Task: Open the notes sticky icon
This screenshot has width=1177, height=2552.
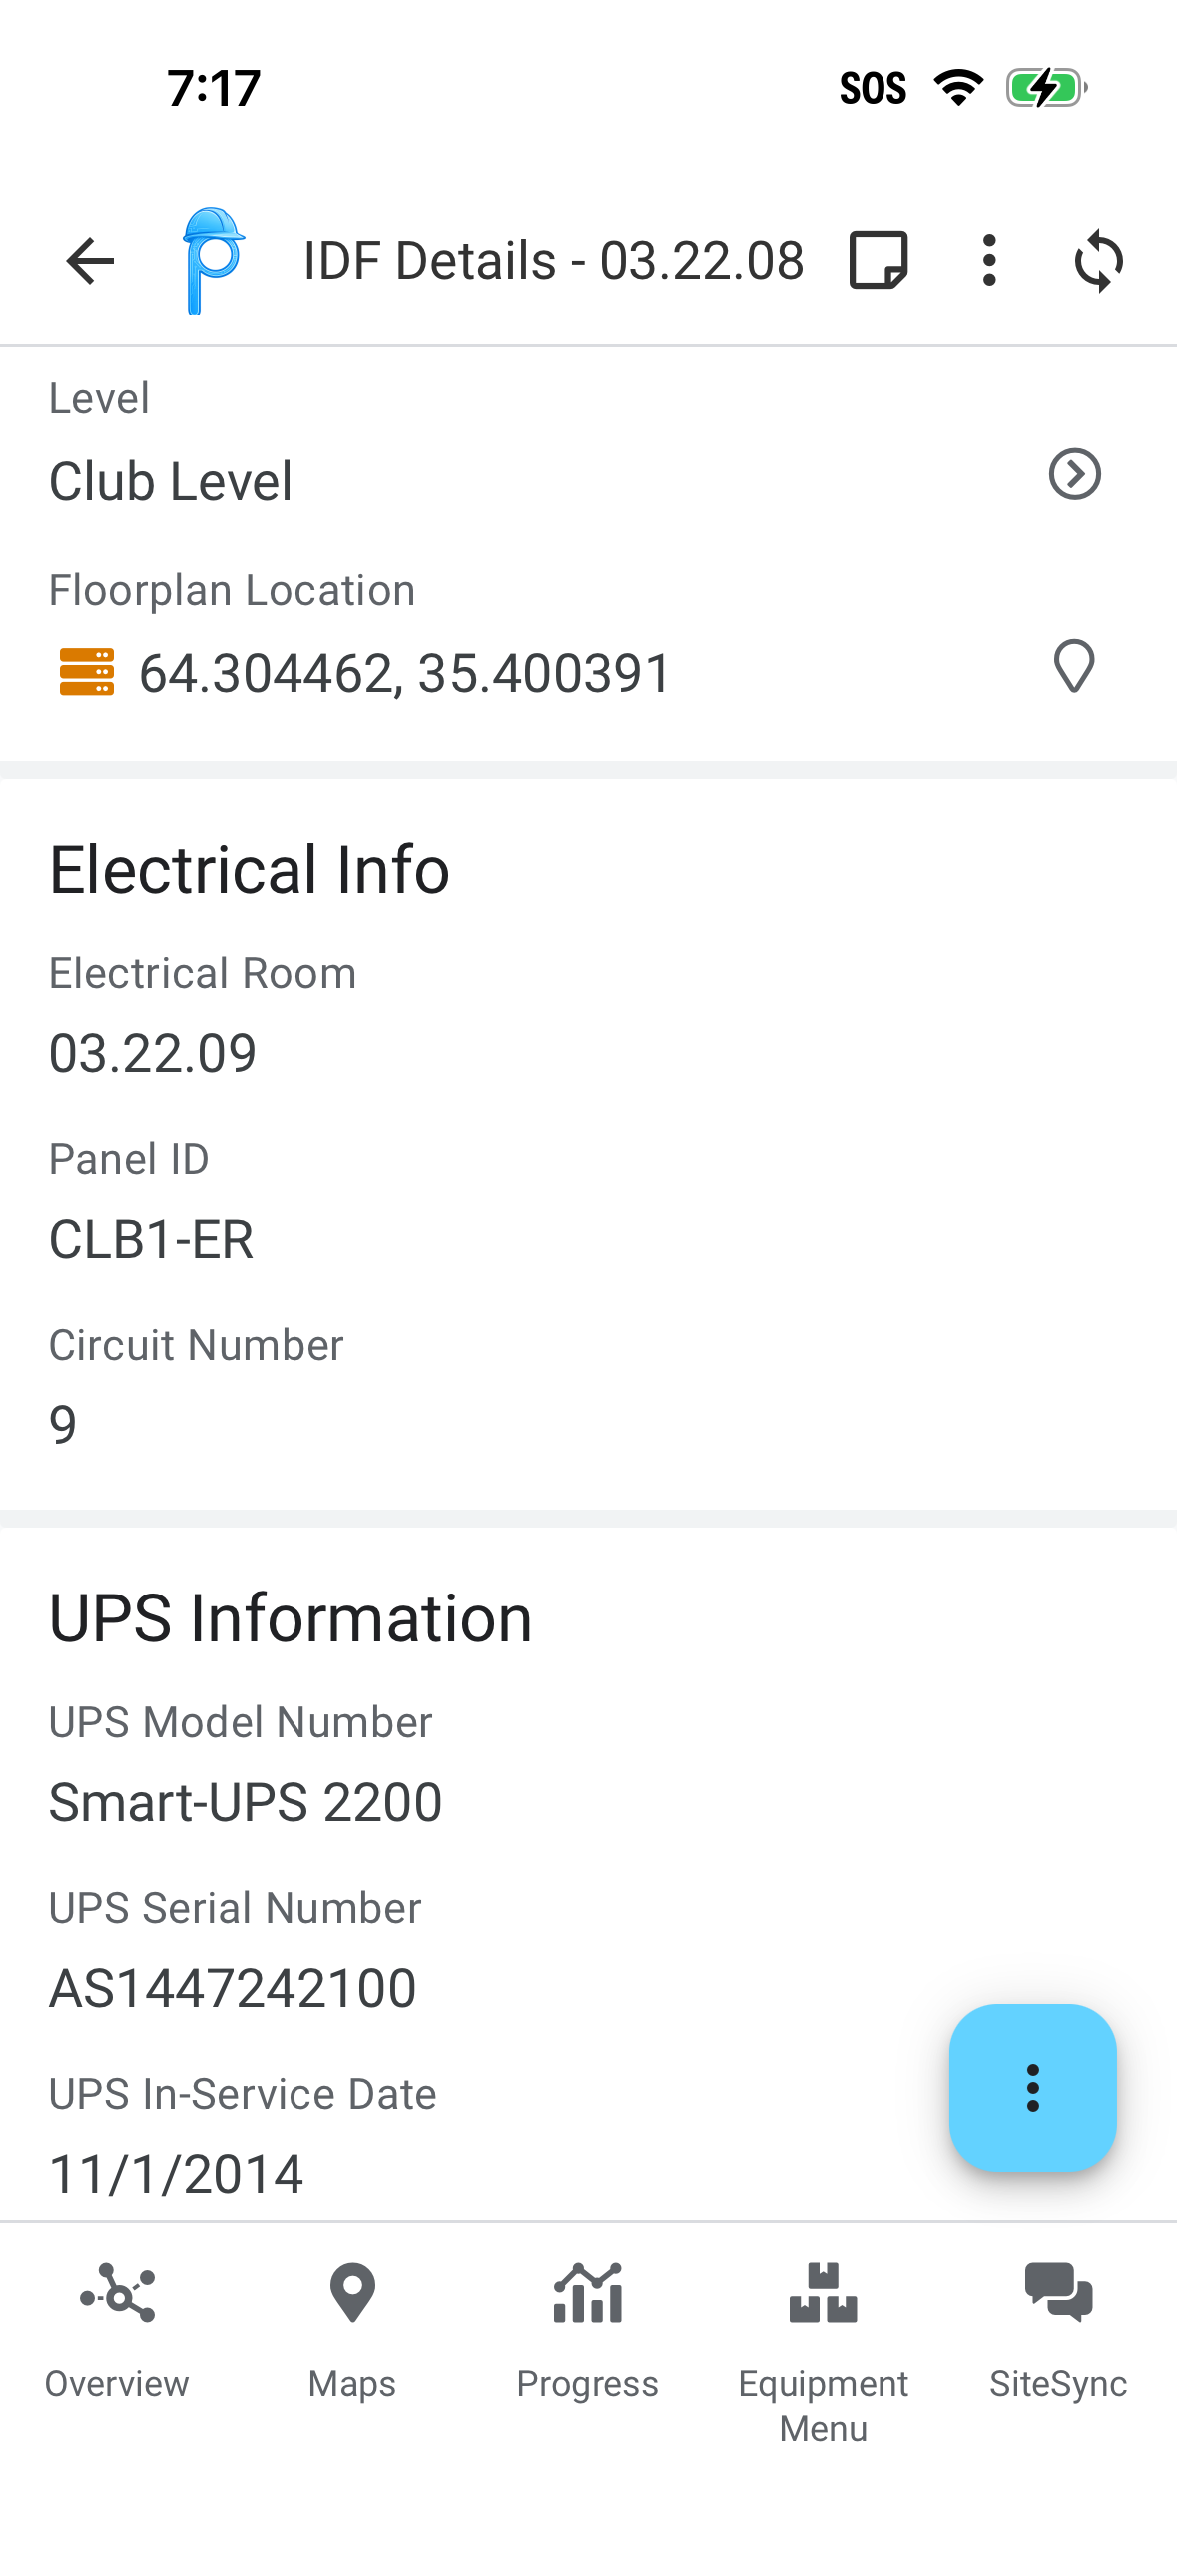Action: coord(879,260)
